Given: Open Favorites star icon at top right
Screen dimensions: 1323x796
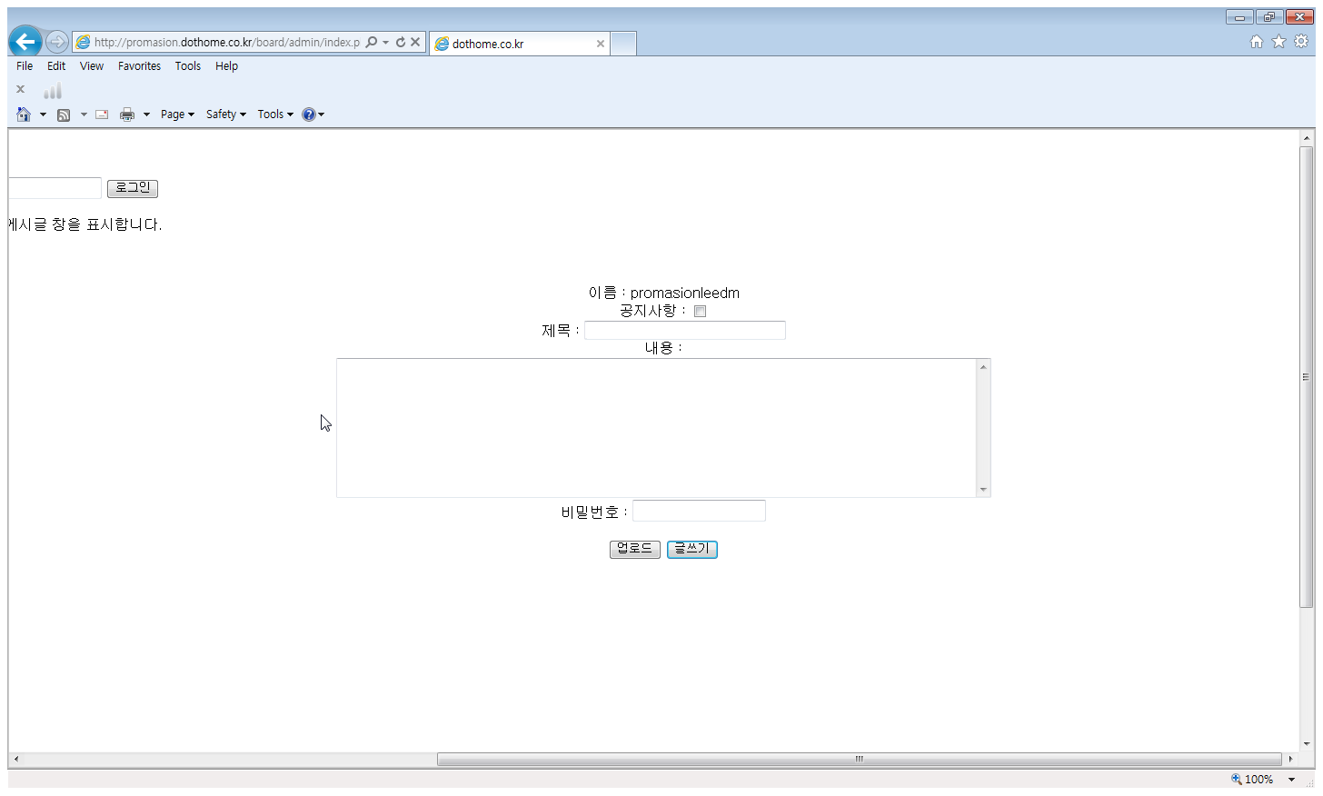Looking at the screenshot, I should point(1278,42).
